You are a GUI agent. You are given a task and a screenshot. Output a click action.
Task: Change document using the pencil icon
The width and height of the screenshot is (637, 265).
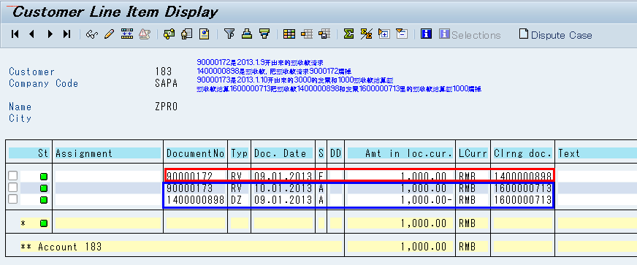pyautogui.click(x=109, y=34)
